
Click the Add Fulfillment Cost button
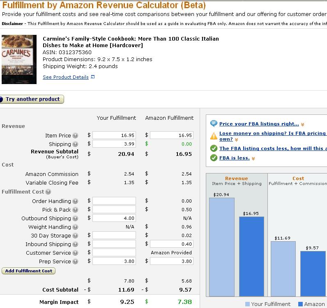tap(29, 271)
